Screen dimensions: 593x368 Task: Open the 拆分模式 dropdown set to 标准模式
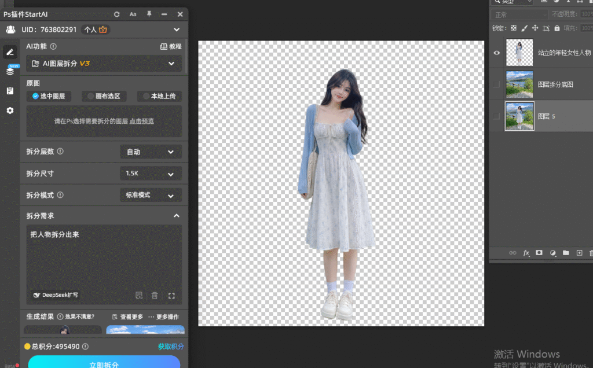(x=151, y=195)
